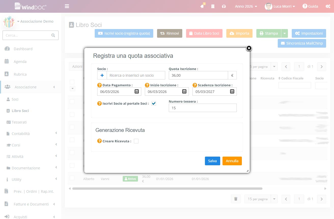The width and height of the screenshot is (334, 219).
Task: Toggle the hamburger menu in header
Action: 67,6
